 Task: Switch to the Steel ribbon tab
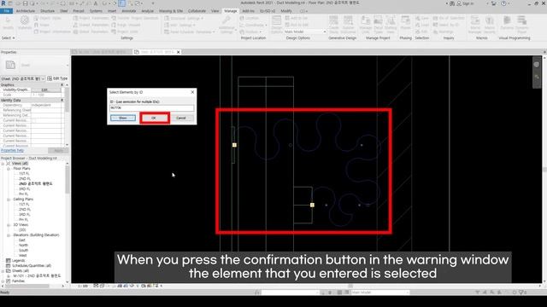[x=64, y=11]
